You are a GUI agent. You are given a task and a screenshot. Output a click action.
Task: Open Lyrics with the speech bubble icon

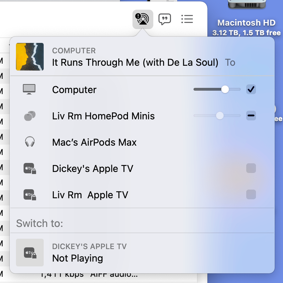pos(165,19)
